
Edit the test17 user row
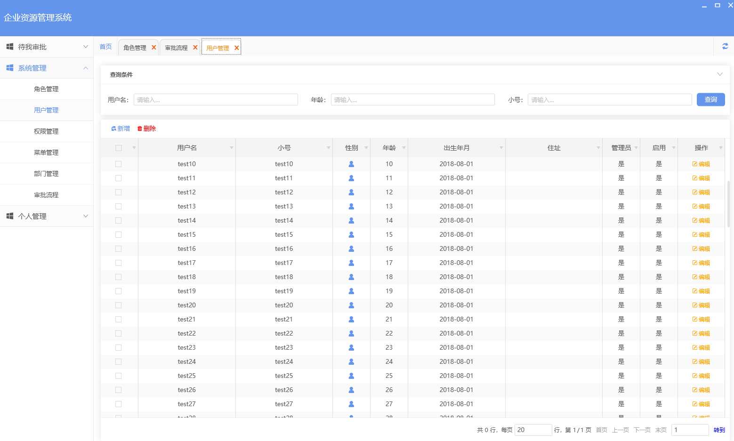701,263
